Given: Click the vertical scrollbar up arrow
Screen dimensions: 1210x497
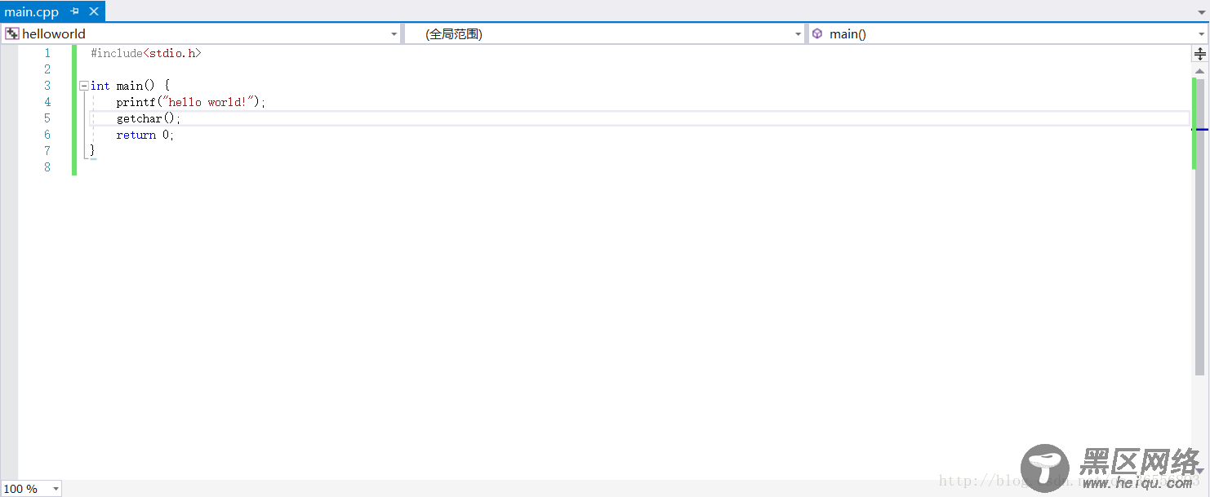Looking at the screenshot, I should pyautogui.click(x=1200, y=71).
